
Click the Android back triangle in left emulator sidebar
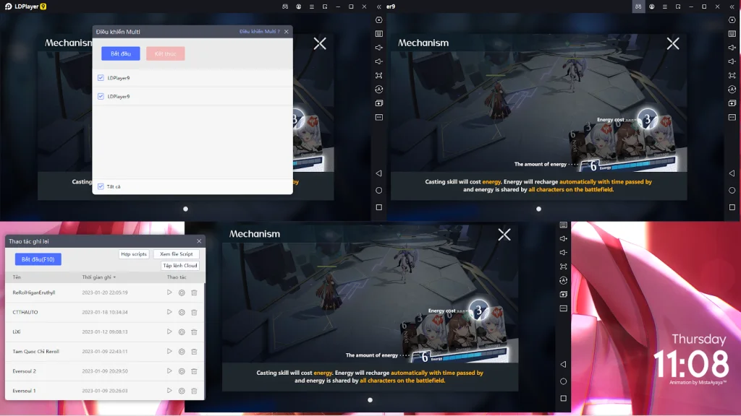[x=379, y=173]
